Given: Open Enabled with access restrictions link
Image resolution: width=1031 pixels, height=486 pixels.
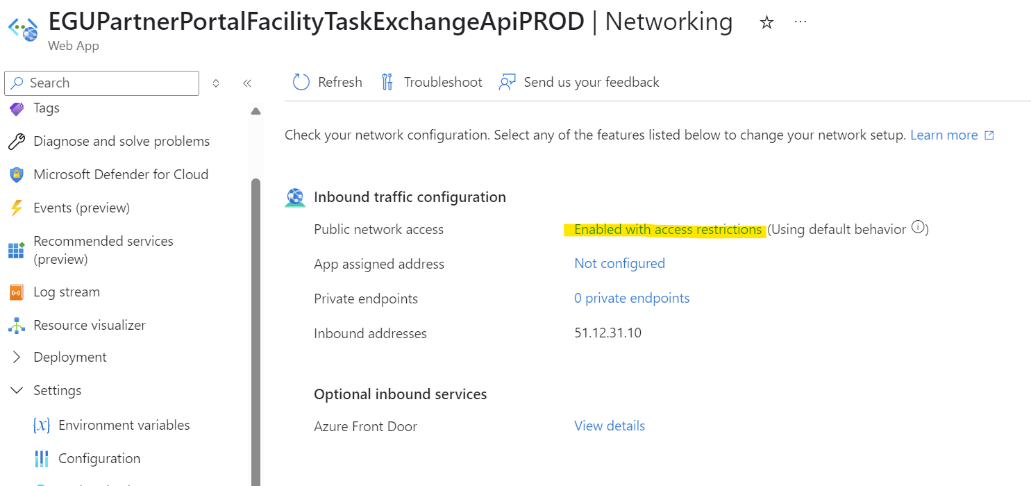Looking at the screenshot, I should pyautogui.click(x=668, y=230).
